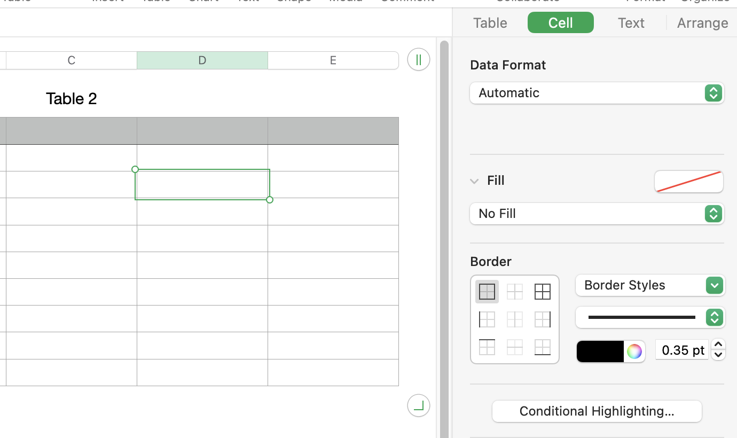Viewport: 737px width, 438px height.
Task: Click the Fill preview swatch with red slash
Action: pyautogui.click(x=689, y=182)
